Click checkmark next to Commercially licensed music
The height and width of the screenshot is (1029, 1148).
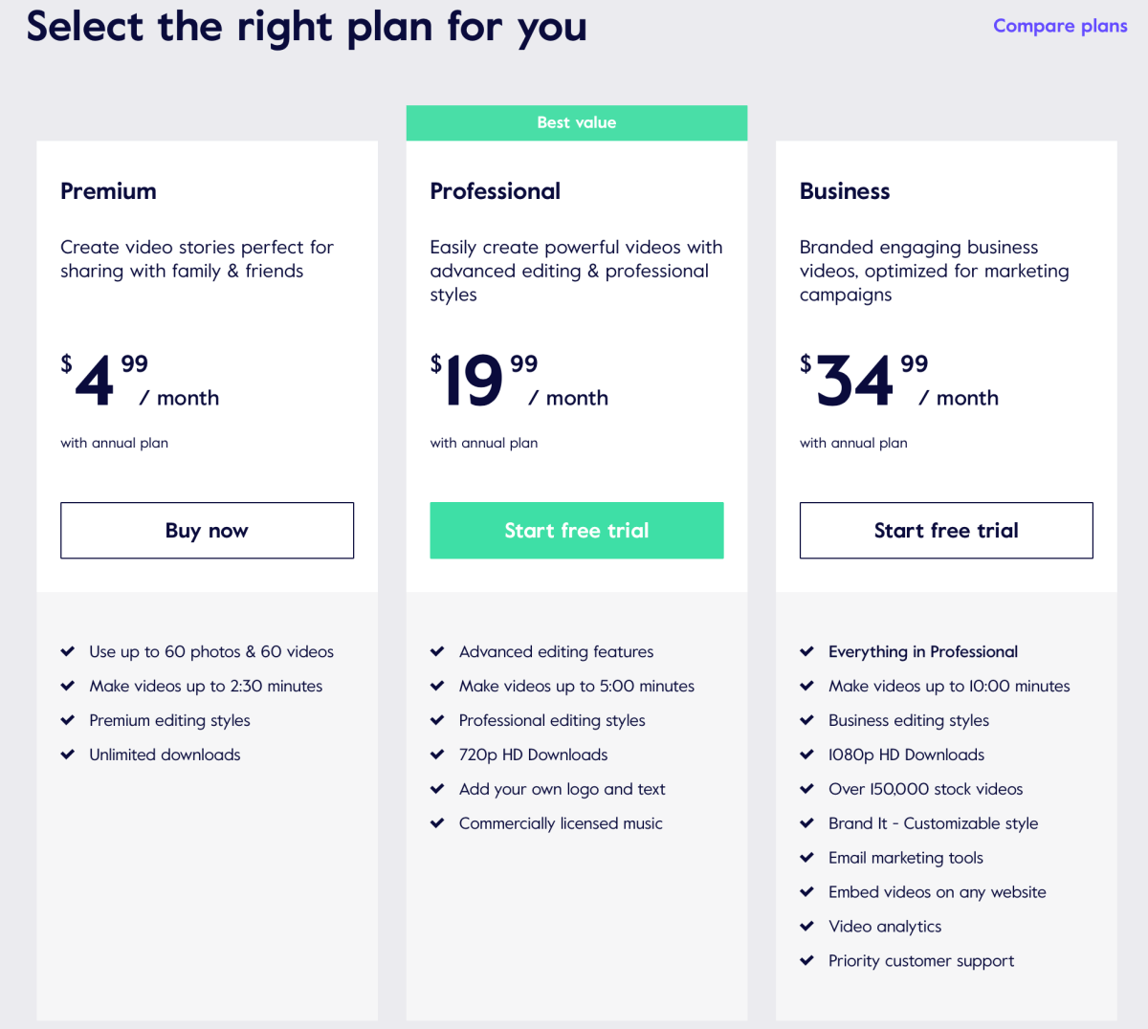[x=437, y=823]
